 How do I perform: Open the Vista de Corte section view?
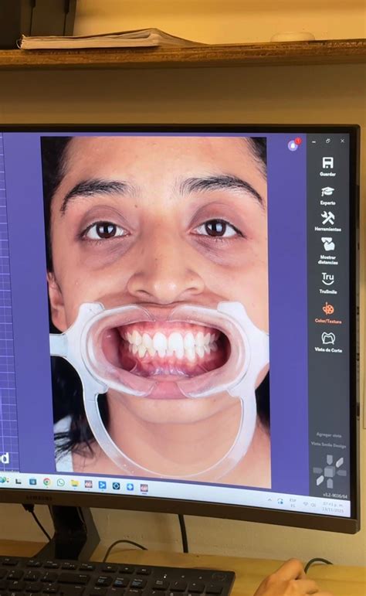coord(328,342)
